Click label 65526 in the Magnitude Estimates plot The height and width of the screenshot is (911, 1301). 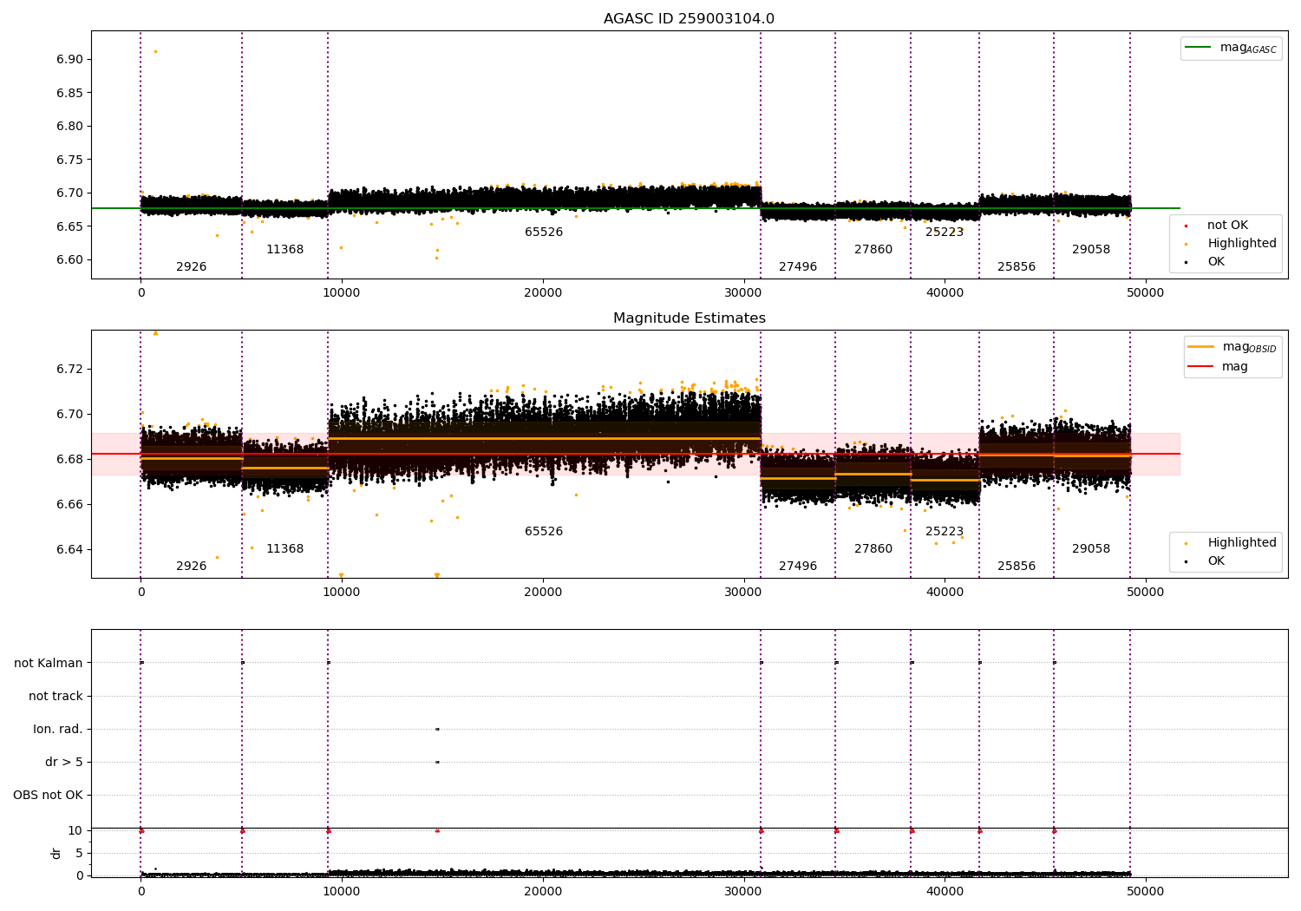tap(544, 532)
